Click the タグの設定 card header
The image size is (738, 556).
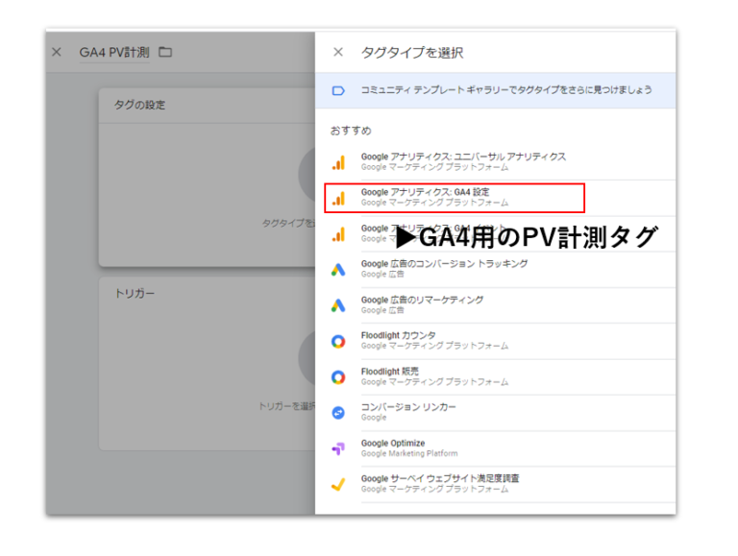[x=208, y=106]
